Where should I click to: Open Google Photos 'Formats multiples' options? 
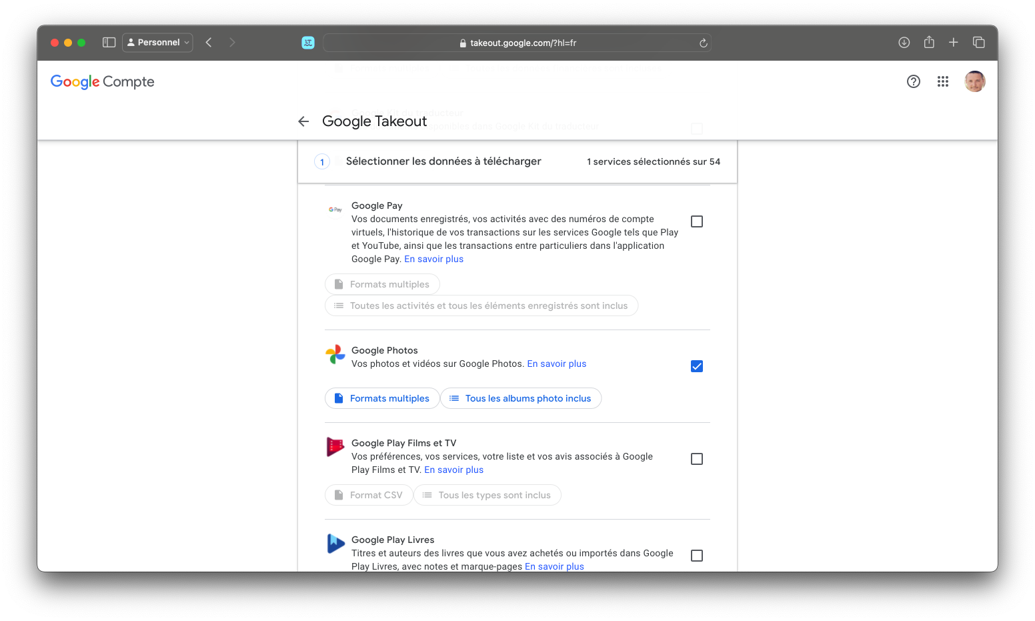pos(382,398)
